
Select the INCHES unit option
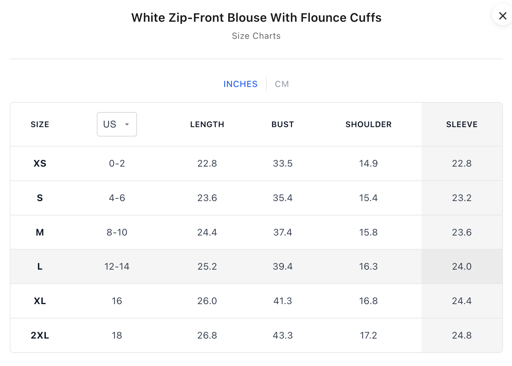point(240,84)
